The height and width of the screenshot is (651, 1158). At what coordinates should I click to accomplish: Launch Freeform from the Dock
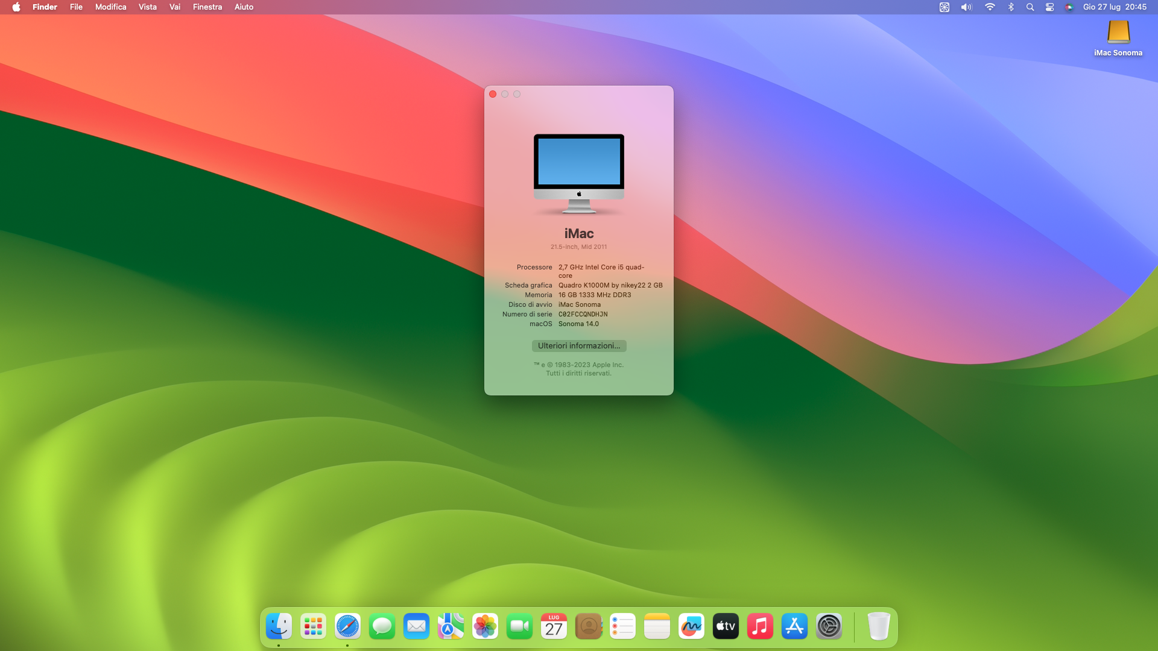click(691, 626)
